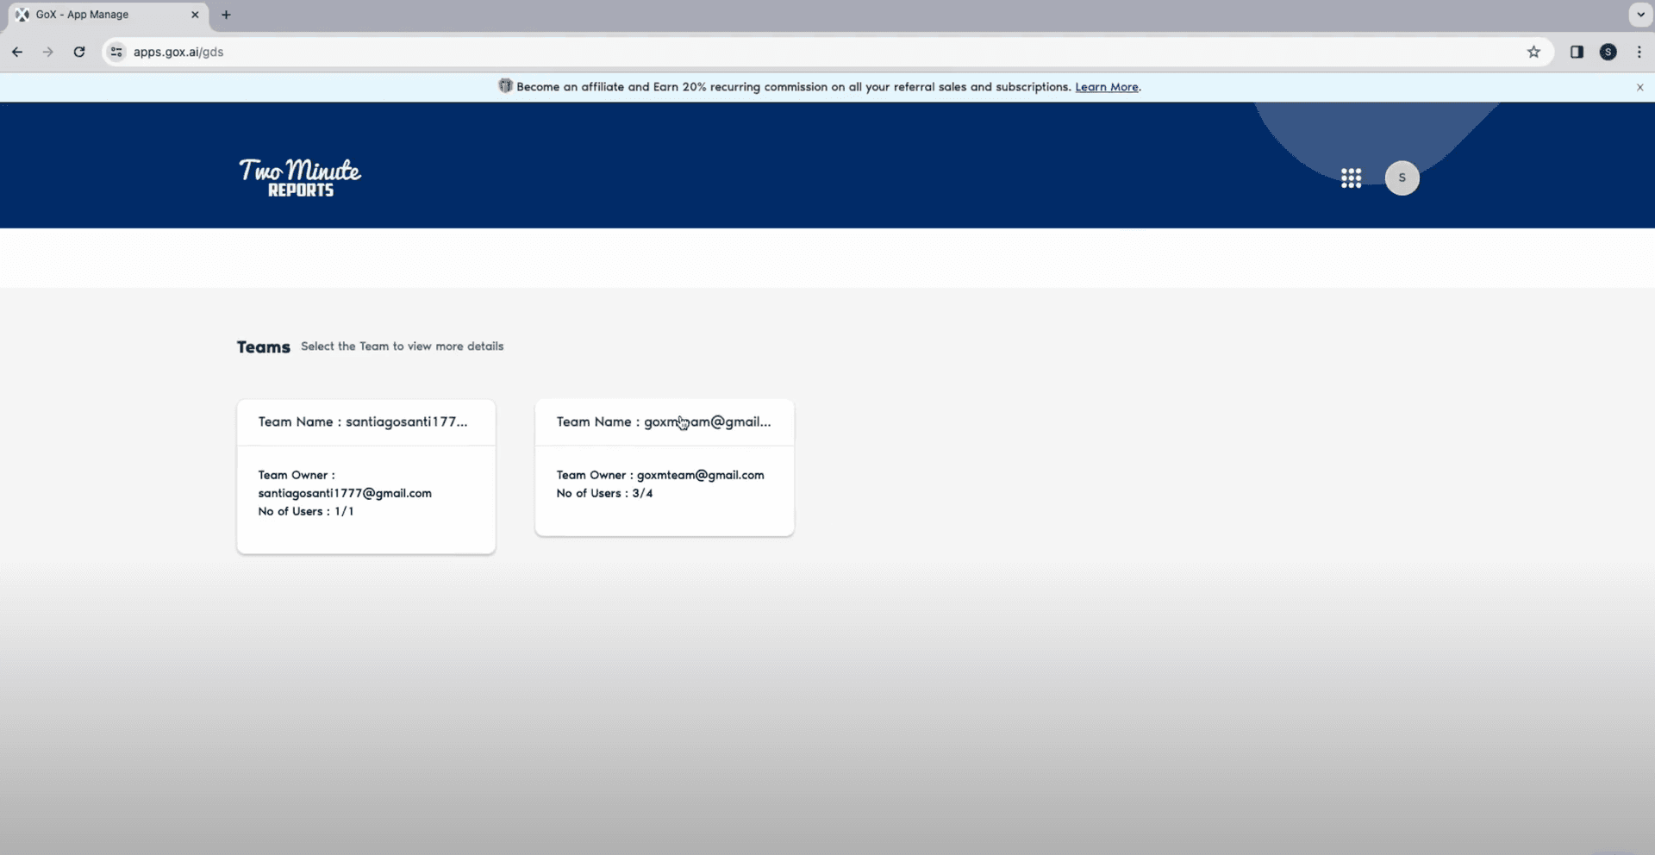Close the GoX - App Manage tab

click(195, 15)
